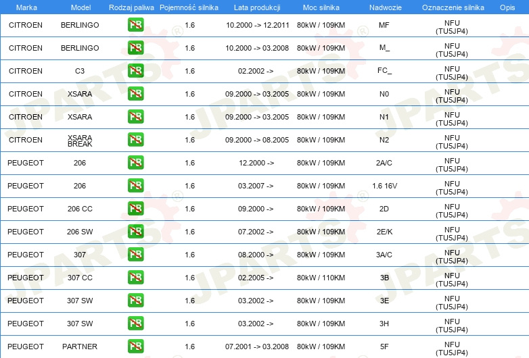The height and width of the screenshot is (358, 529).
Task: Click the production years 07.2001 -> 03.2008
Action: coord(257,347)
